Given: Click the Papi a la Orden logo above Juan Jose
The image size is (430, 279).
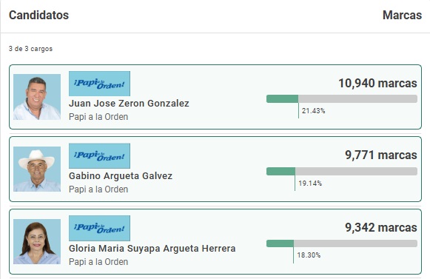Looking at the screenshot, I should (100, 84).
